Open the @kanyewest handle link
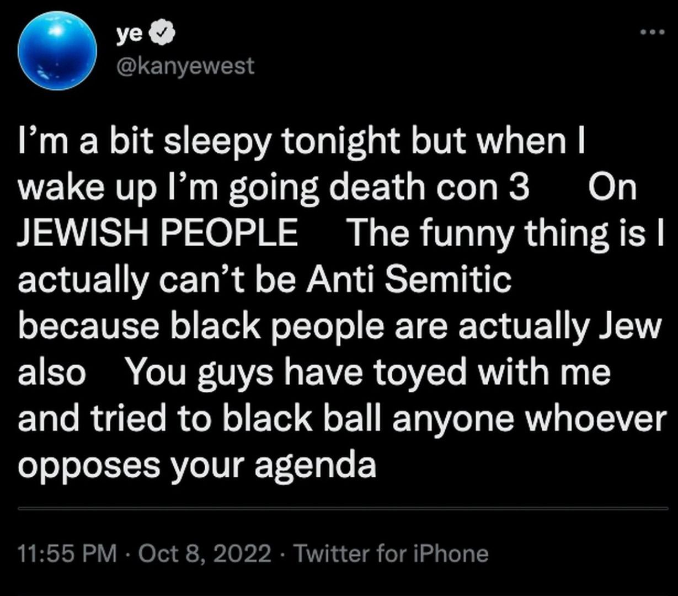The height and width of the screenshot is (596, 678). (185, 66)
